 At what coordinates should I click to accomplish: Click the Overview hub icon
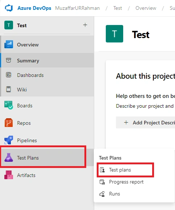(x=9, y=44)
